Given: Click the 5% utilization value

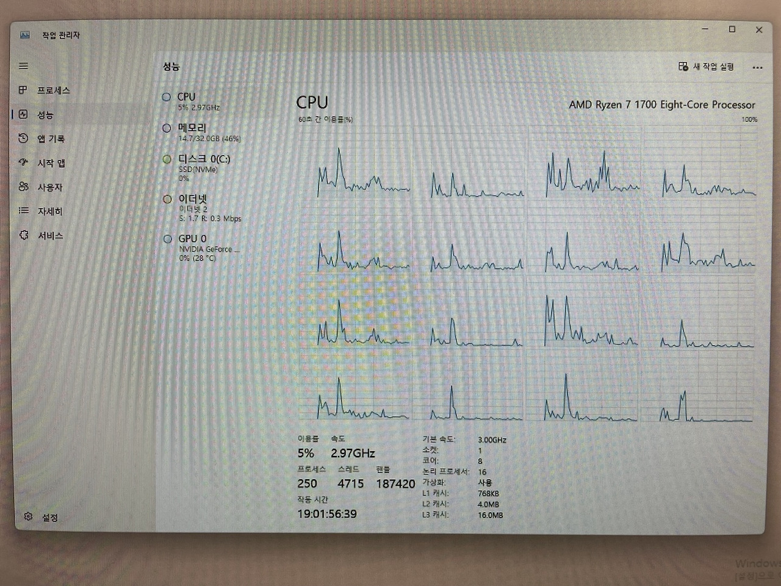Looking at the screenshot, I should point(306,453).
